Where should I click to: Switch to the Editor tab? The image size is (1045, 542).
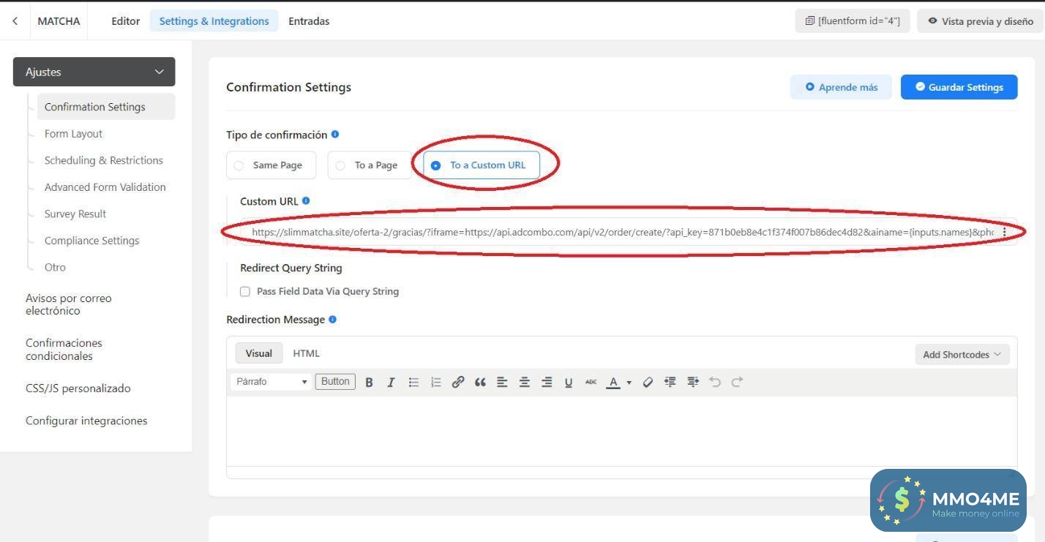125,21
